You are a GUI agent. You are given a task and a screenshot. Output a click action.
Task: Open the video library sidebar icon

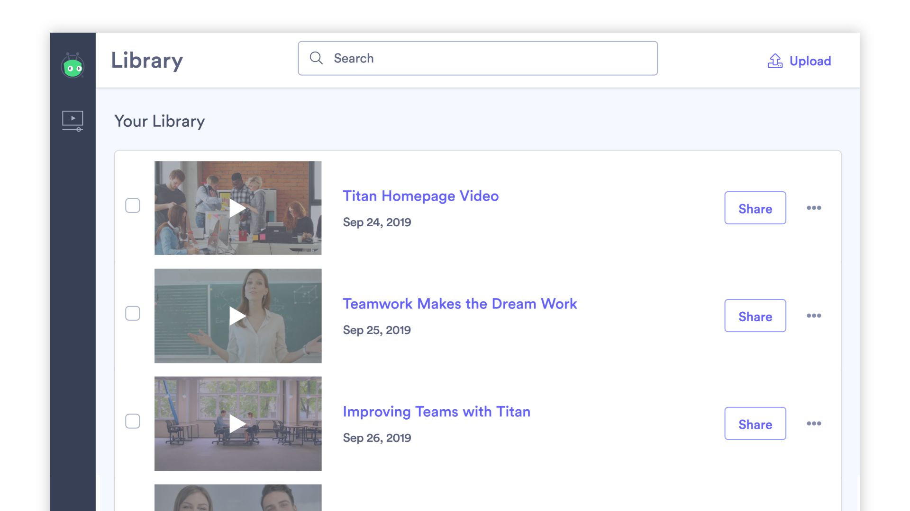(x=73, y=121)
